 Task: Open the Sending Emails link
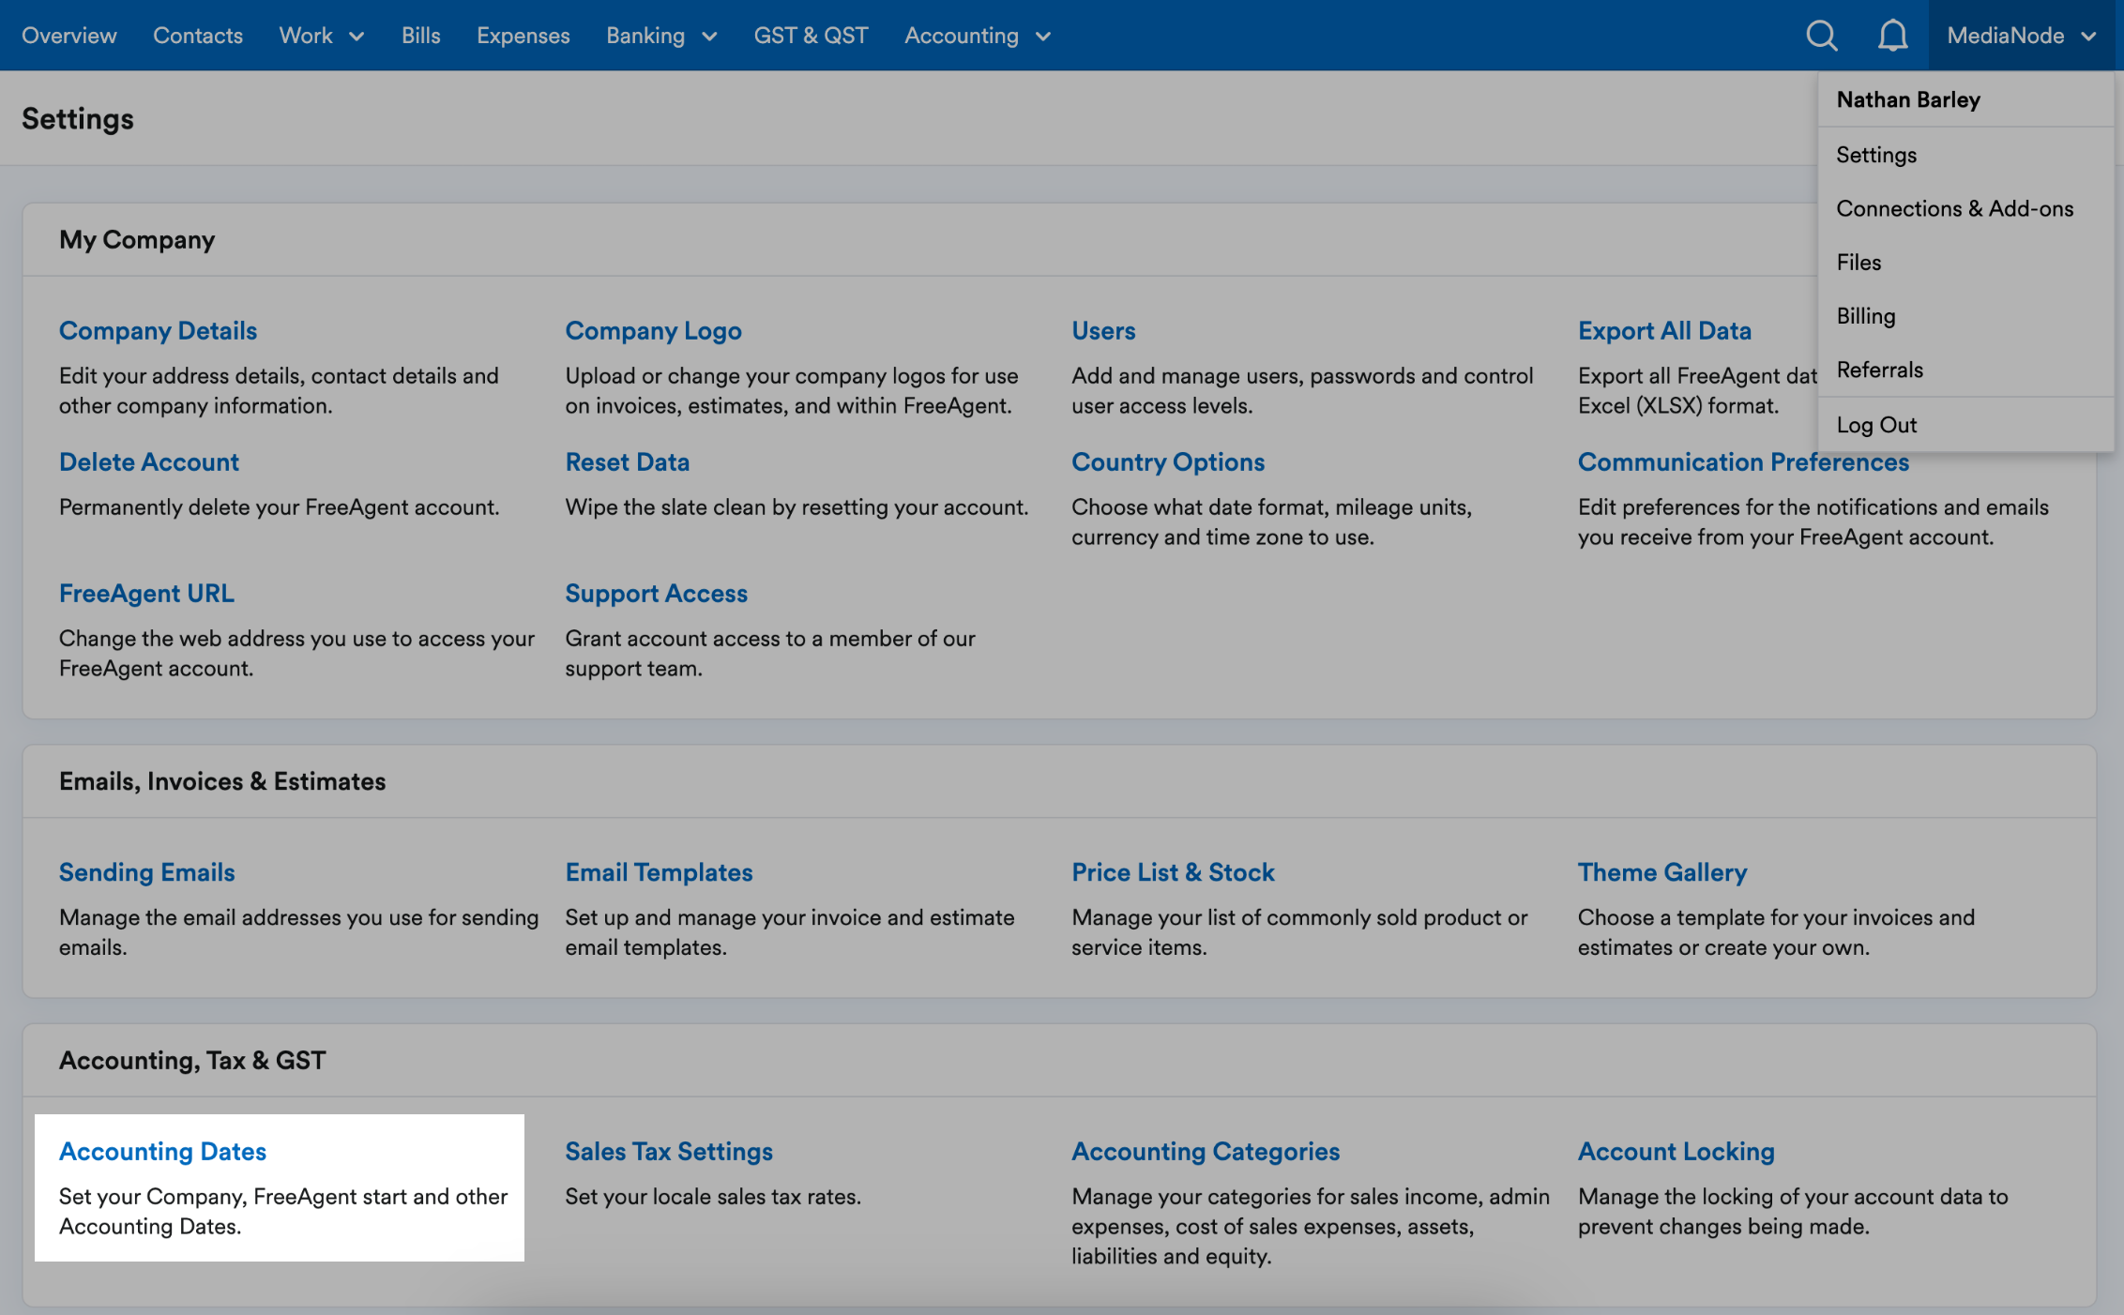point(146,871)
